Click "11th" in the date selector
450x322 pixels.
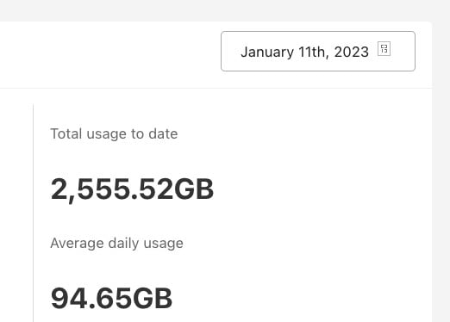click(x=313, y=53)
